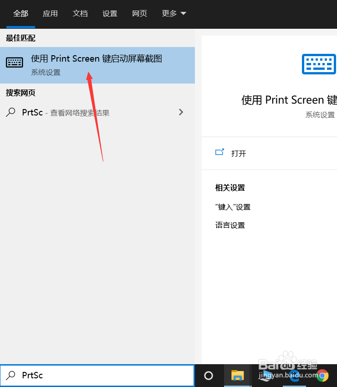337x387 pixels.
Task: Switch to the 文档 tab
Action: pyautogui.click(x=80, y=13)
